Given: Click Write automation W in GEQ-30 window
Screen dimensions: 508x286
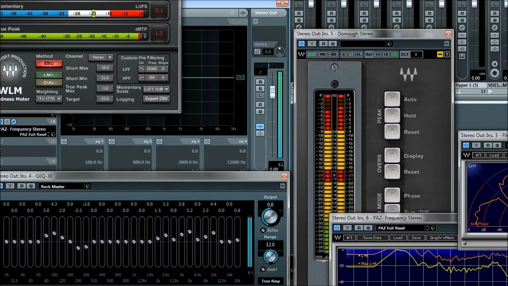Looking at the screenshot, I should [x=31, y=186].
